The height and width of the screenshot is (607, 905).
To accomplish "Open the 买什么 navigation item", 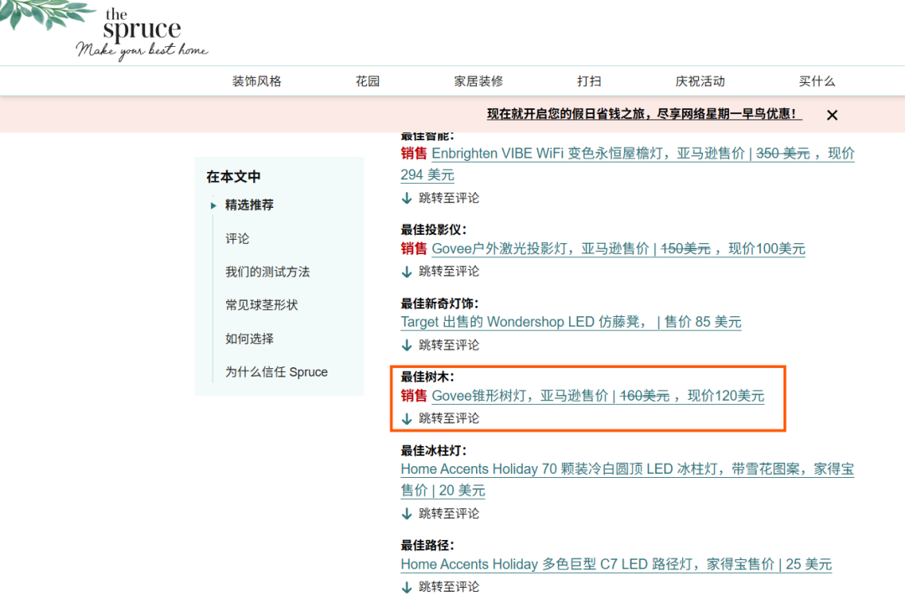I will click(817, 80).
